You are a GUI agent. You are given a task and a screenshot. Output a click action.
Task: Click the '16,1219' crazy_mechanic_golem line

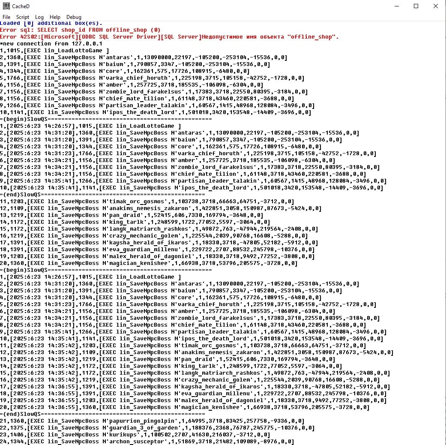[x=154, y=236]
